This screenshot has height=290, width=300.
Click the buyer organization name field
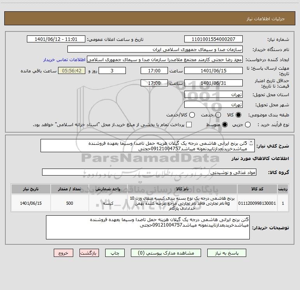[x=155, y=49]
